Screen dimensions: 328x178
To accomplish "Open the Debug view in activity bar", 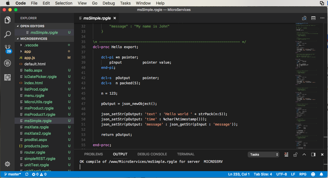I will 7,63.
